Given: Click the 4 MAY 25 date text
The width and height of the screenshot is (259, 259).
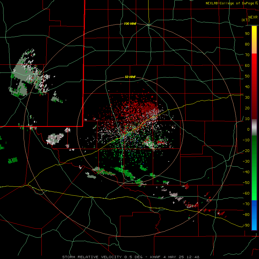Looking at the screenshot, I should pos(174,257).
